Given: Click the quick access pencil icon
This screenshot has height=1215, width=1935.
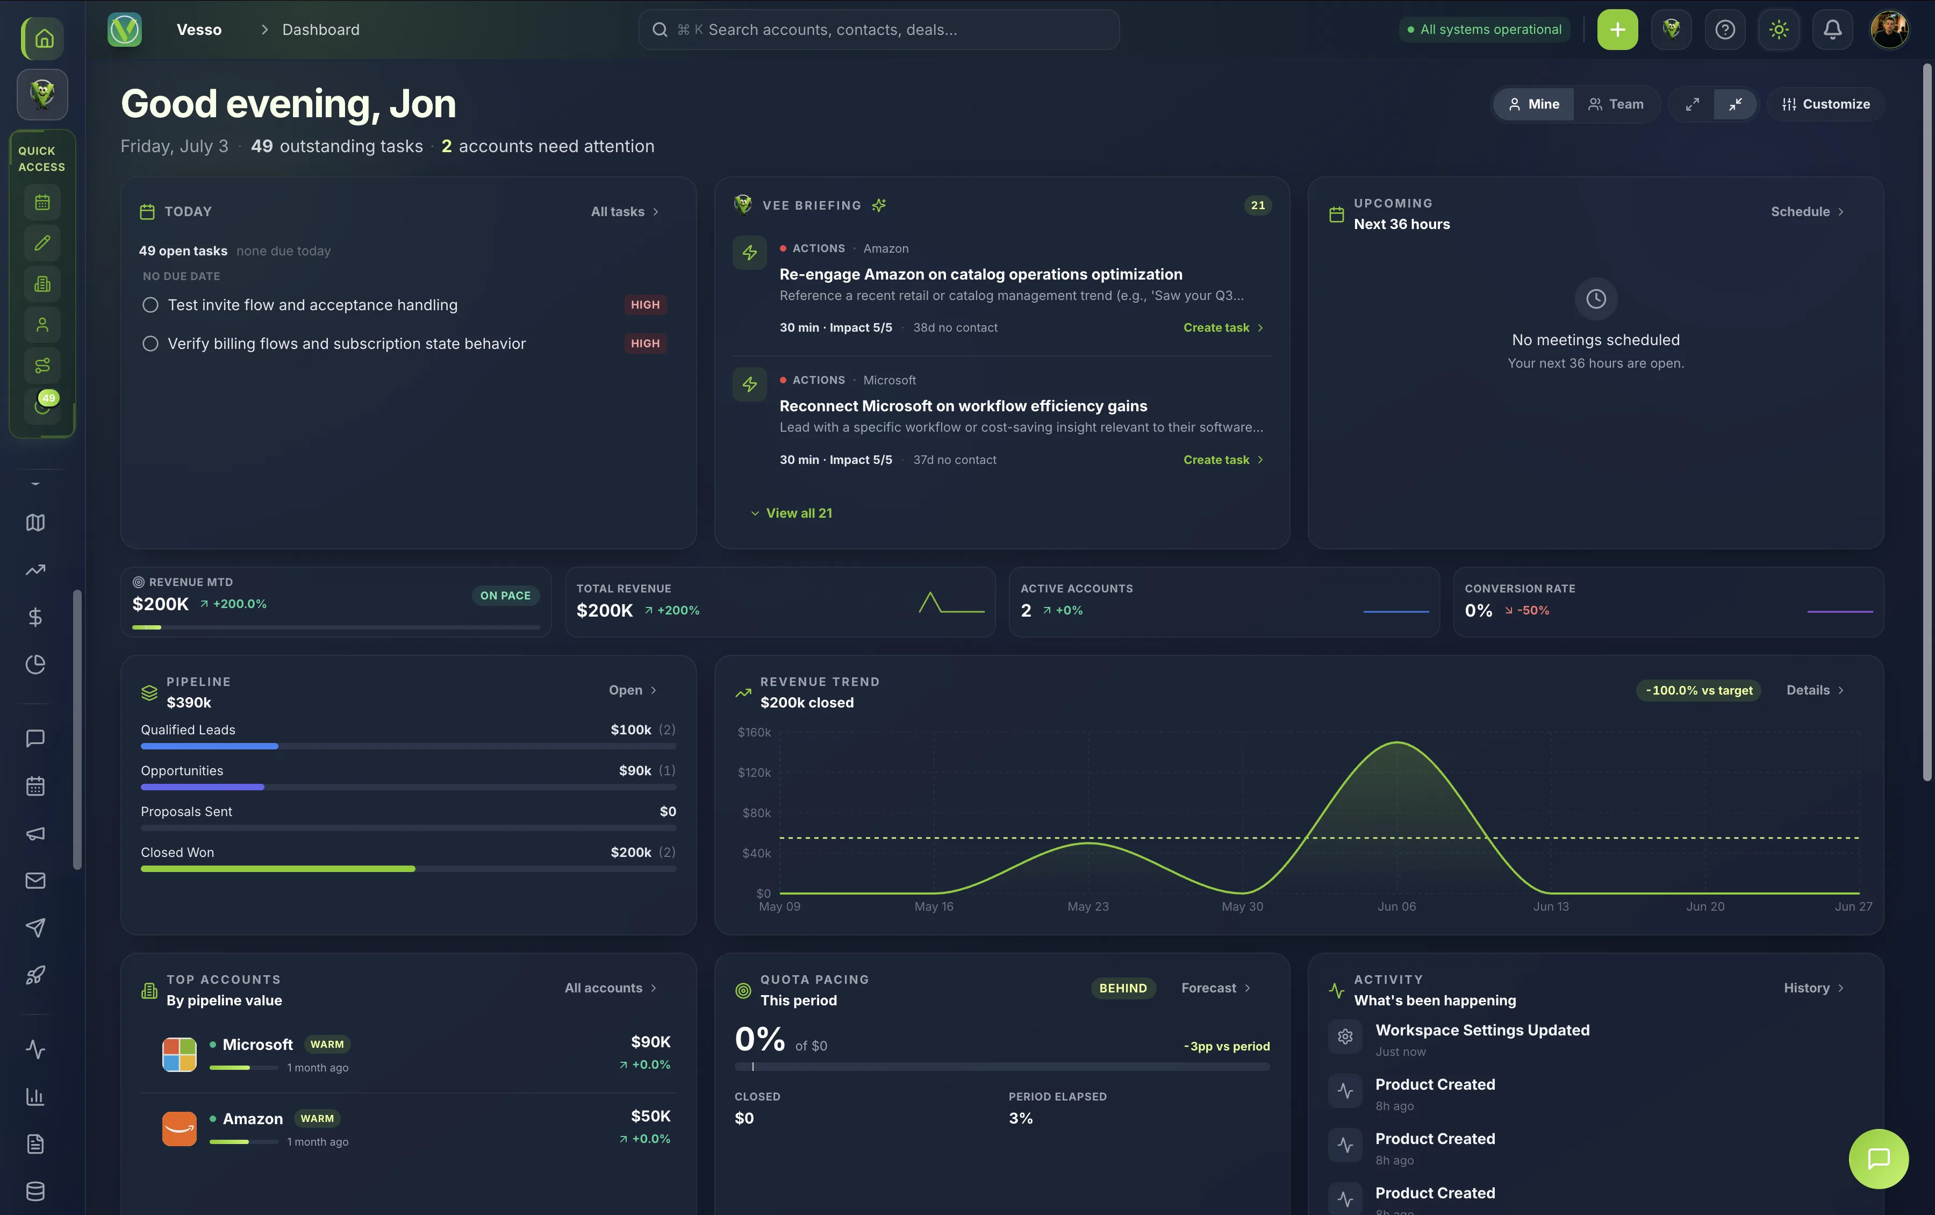Looking at the screenshot, I should click(x=42, y=242).
